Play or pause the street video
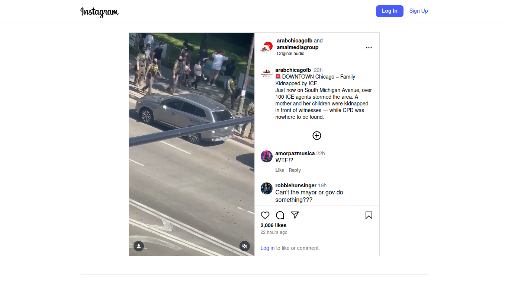The image size is (508, 286). (x=192, y=144)
